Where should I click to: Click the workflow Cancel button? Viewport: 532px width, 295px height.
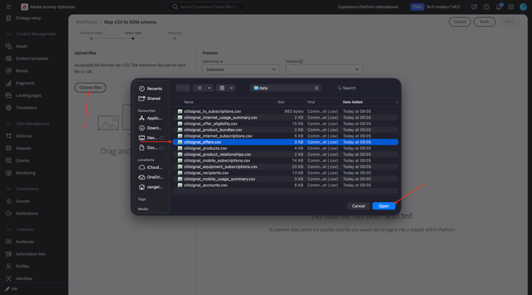pyautogui.click(x=460, y=22)
